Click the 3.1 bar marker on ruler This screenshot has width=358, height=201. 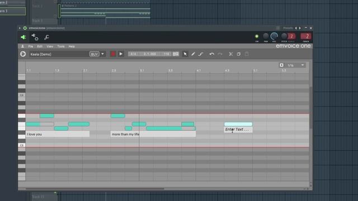coord(142,70)
